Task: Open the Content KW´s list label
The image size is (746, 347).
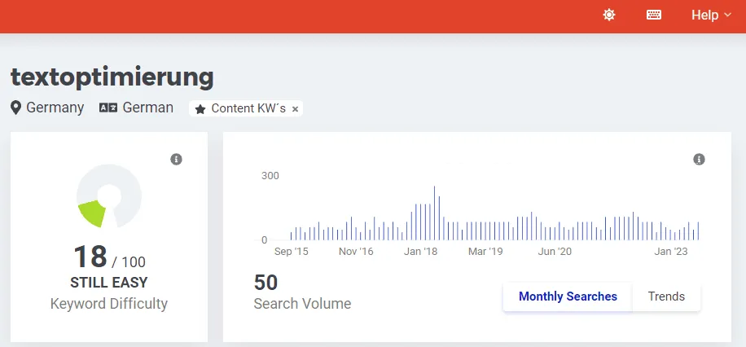Action: click(248, 108)
